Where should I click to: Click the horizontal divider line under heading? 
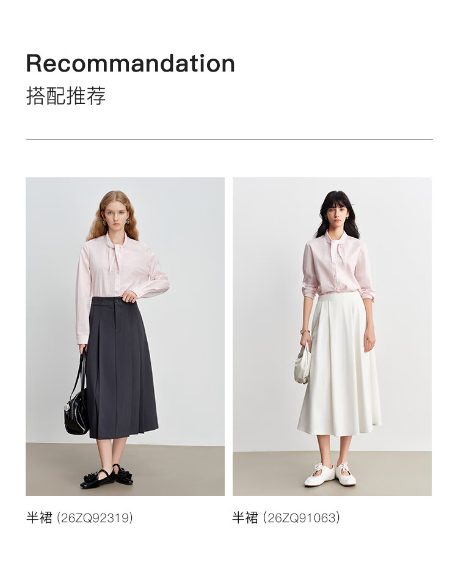point(229,139)
